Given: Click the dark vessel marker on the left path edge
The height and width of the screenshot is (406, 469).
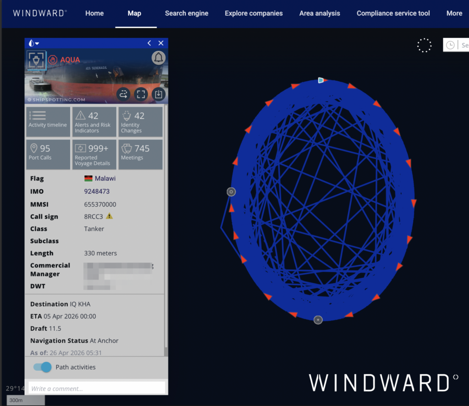Looking at the screenshot, I should pos(231,192).
